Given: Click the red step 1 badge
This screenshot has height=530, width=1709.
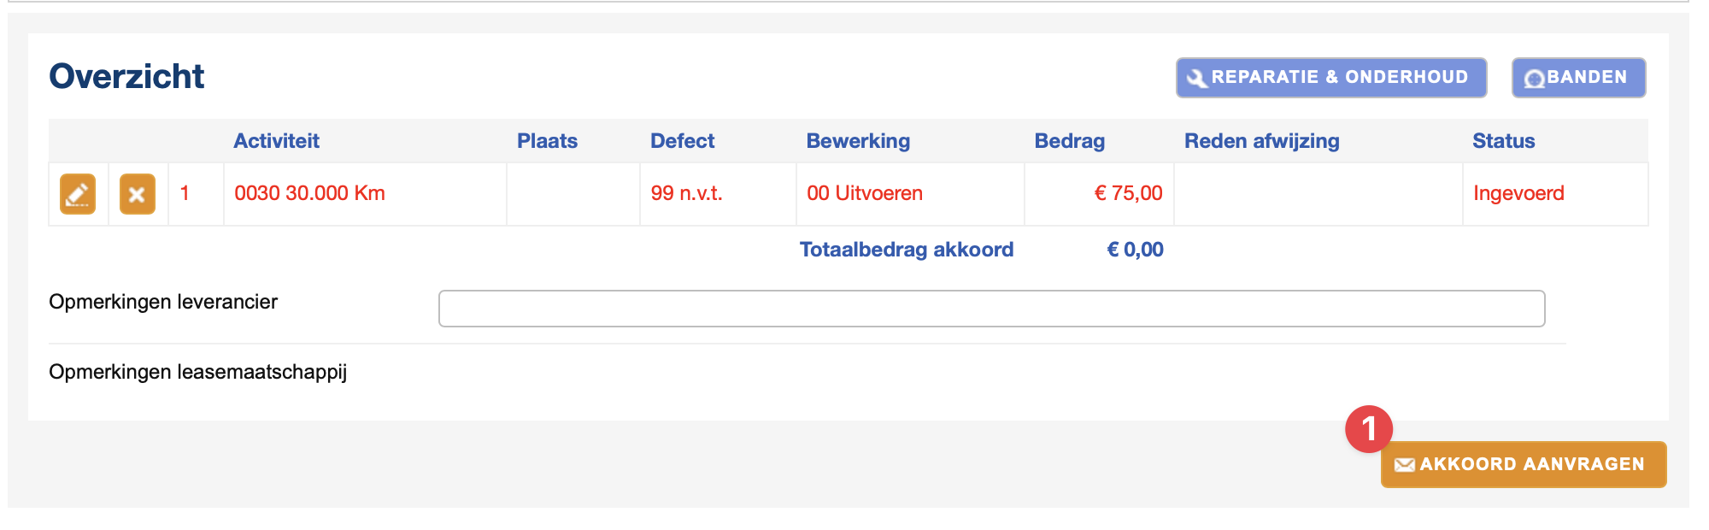Looking at the screenshot, I should click(x=1368, y=429).
